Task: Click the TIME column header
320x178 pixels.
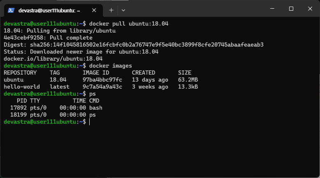Action: point(79,101)
